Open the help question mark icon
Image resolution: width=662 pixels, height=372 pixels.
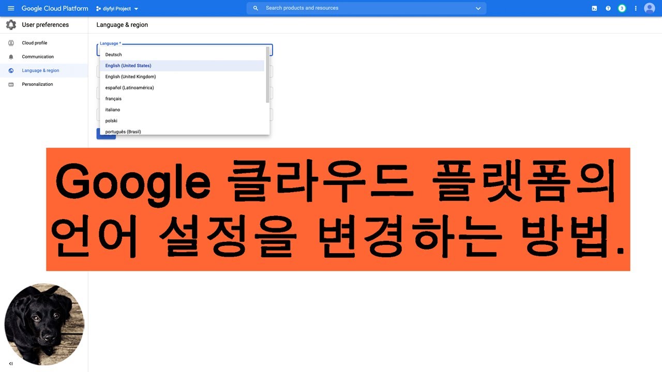pyautogui.click(x=608, y=8)
